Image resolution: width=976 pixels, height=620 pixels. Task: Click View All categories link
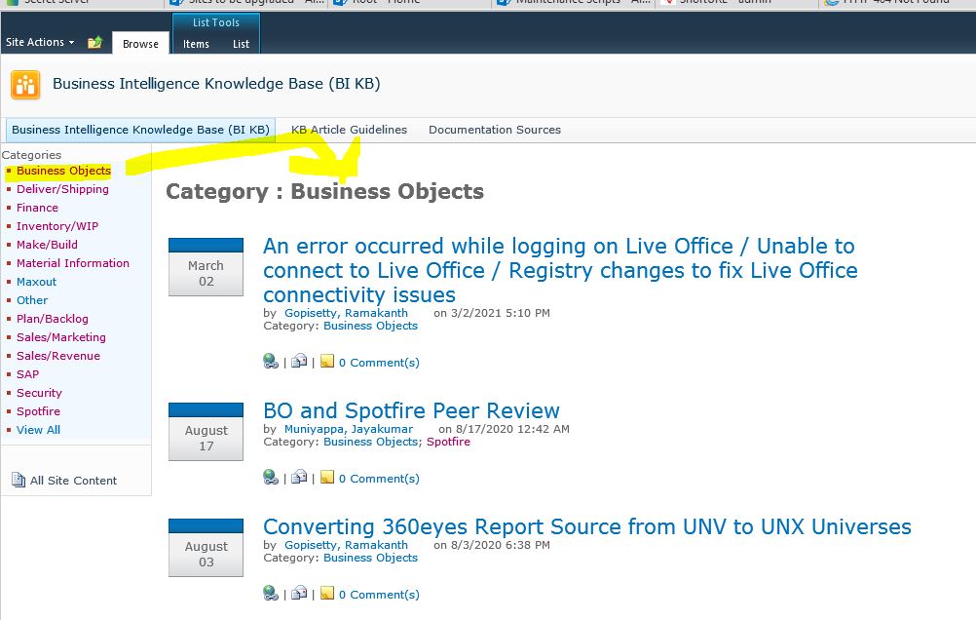39,430
